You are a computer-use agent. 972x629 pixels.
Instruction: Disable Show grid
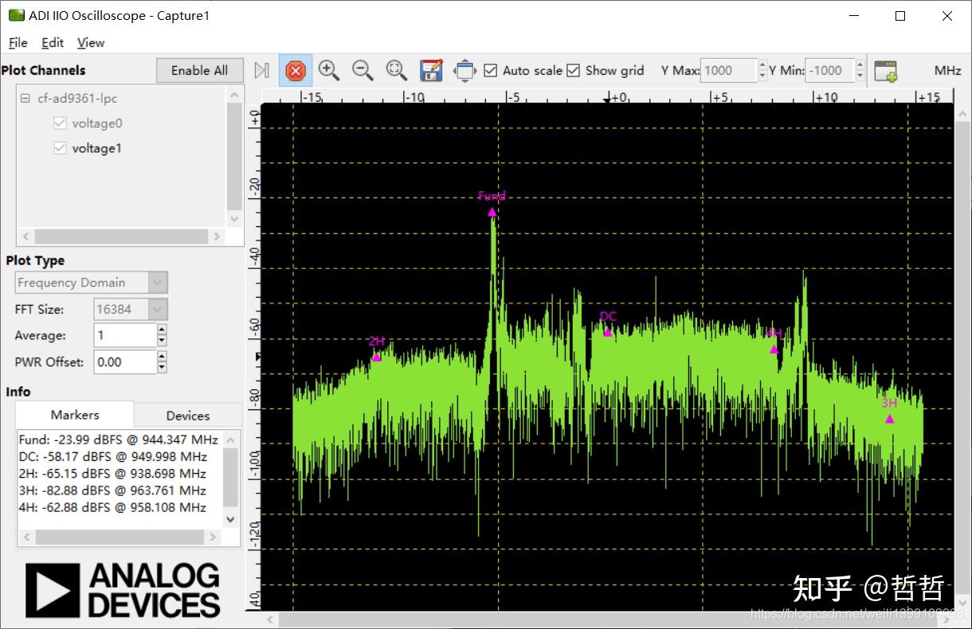tap(574, 70)
